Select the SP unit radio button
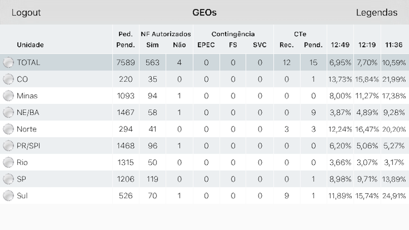This screenshot has width=409, height=230. coord(8,179)
